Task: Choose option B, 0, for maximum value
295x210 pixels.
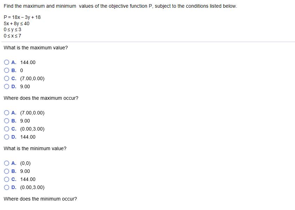Action: [x=7, y=70]
